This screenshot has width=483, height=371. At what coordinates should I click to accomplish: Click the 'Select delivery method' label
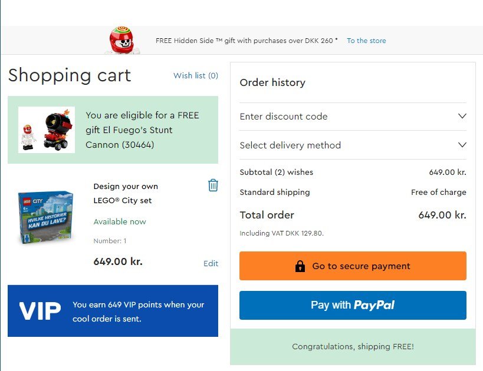[x=290, y=145]
